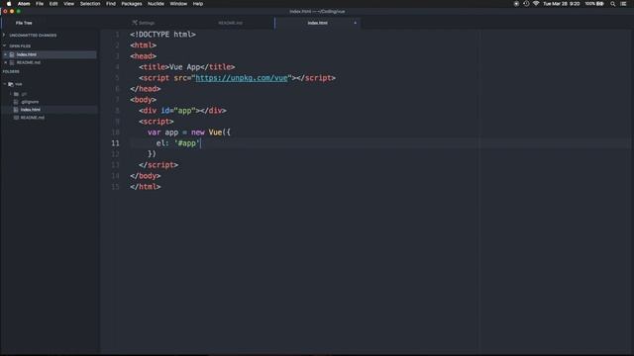This screenshot has width=634, height=356.
Task: Place cursor in the DOCTYPE line
Action: [162, 35]
